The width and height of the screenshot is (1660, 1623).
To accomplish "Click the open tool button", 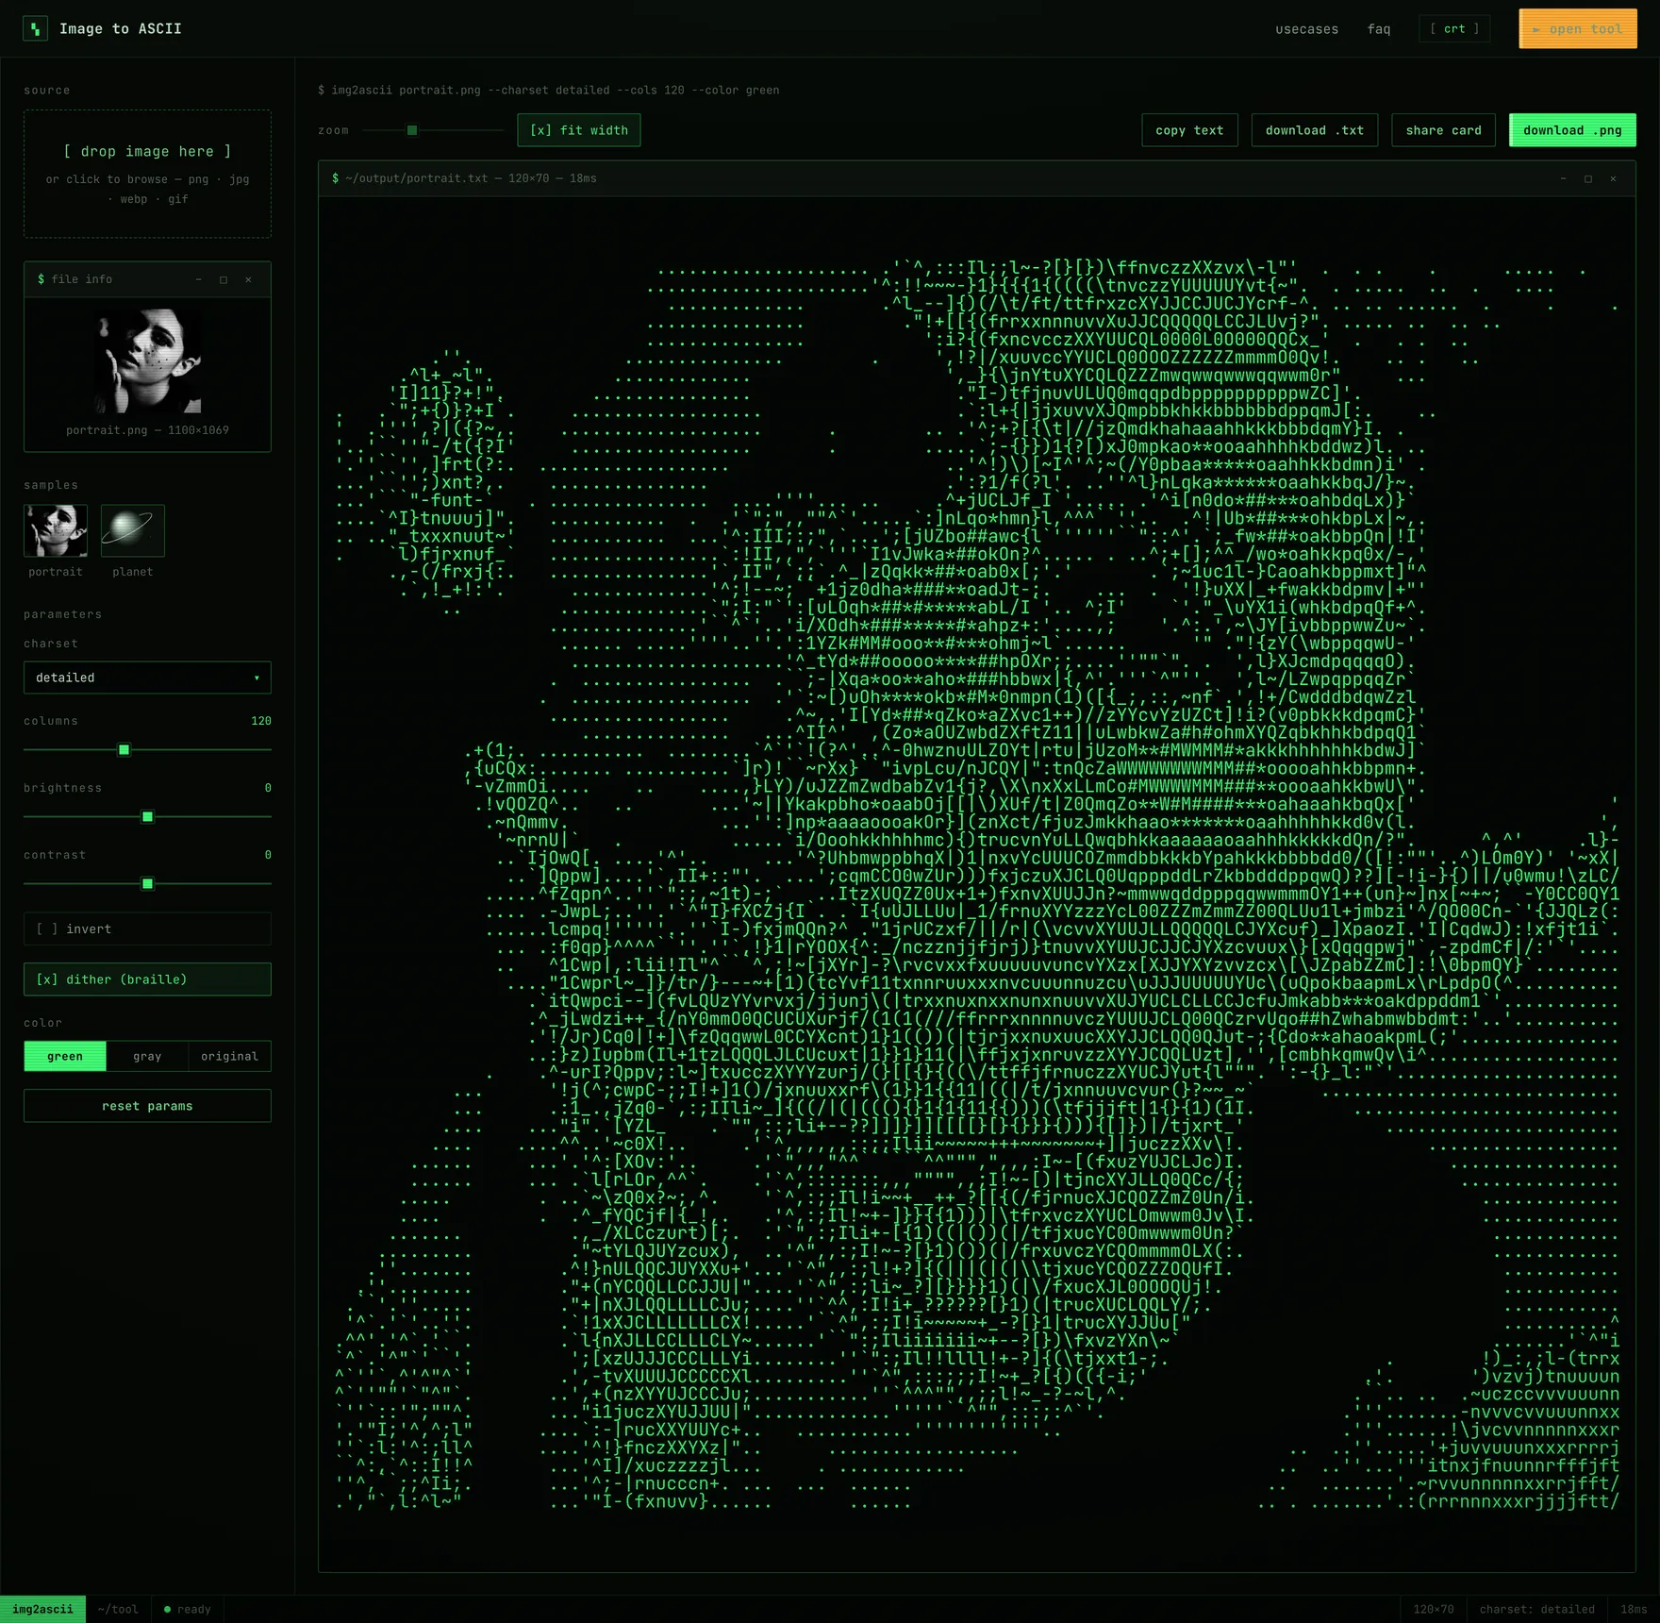I will pos(1577,28).
